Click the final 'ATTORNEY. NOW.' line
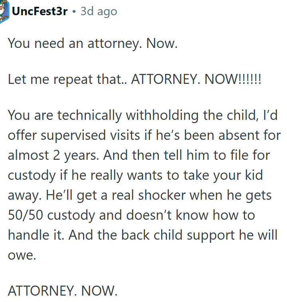This screenshot has width=287, height=302. coord(63,291)
